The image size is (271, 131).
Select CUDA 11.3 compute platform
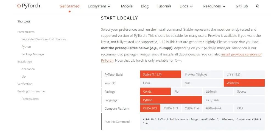(171, 108)
